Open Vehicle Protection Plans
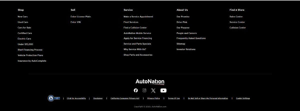The image size is (300, 111). [30, 55]
